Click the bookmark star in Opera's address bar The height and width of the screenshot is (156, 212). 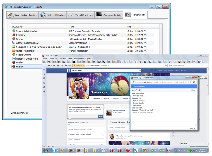click(x=166, y=66)
